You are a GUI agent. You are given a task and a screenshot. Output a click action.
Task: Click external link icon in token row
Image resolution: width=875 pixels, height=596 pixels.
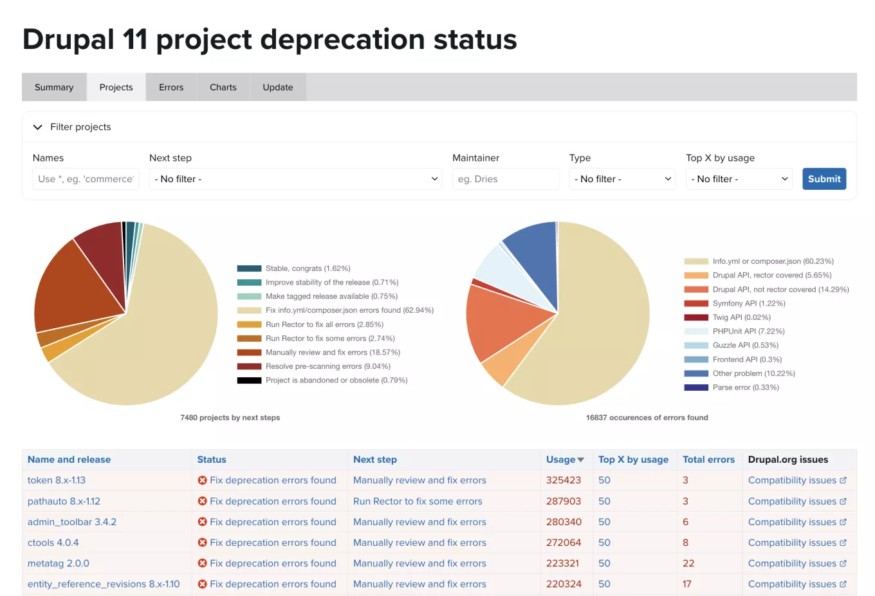843,480
